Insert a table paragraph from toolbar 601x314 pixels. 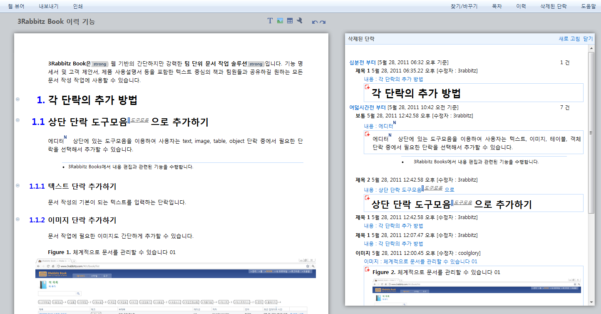[x=290, y=21]
